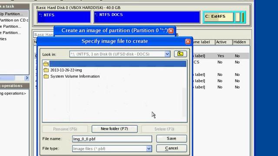
Task: Close the Create an image of partition window
Action: 171,31
